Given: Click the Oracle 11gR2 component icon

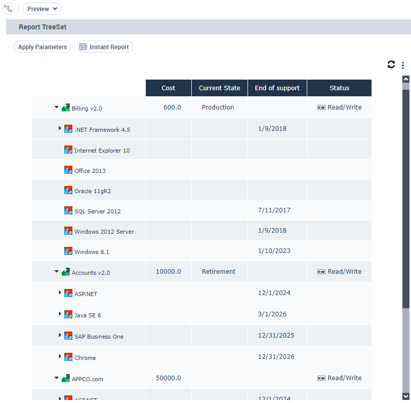Looking at the screenshot, I should point(68,190).
